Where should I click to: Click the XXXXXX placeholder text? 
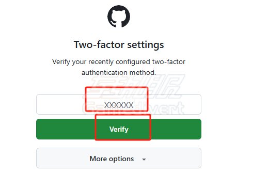119,105
